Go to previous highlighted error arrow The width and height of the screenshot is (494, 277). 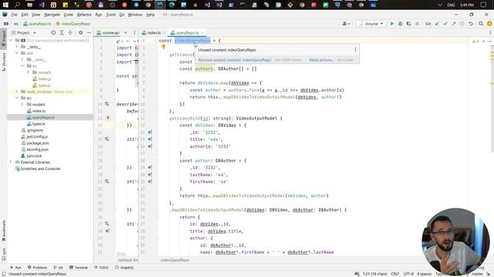click(x=484, y=41)
